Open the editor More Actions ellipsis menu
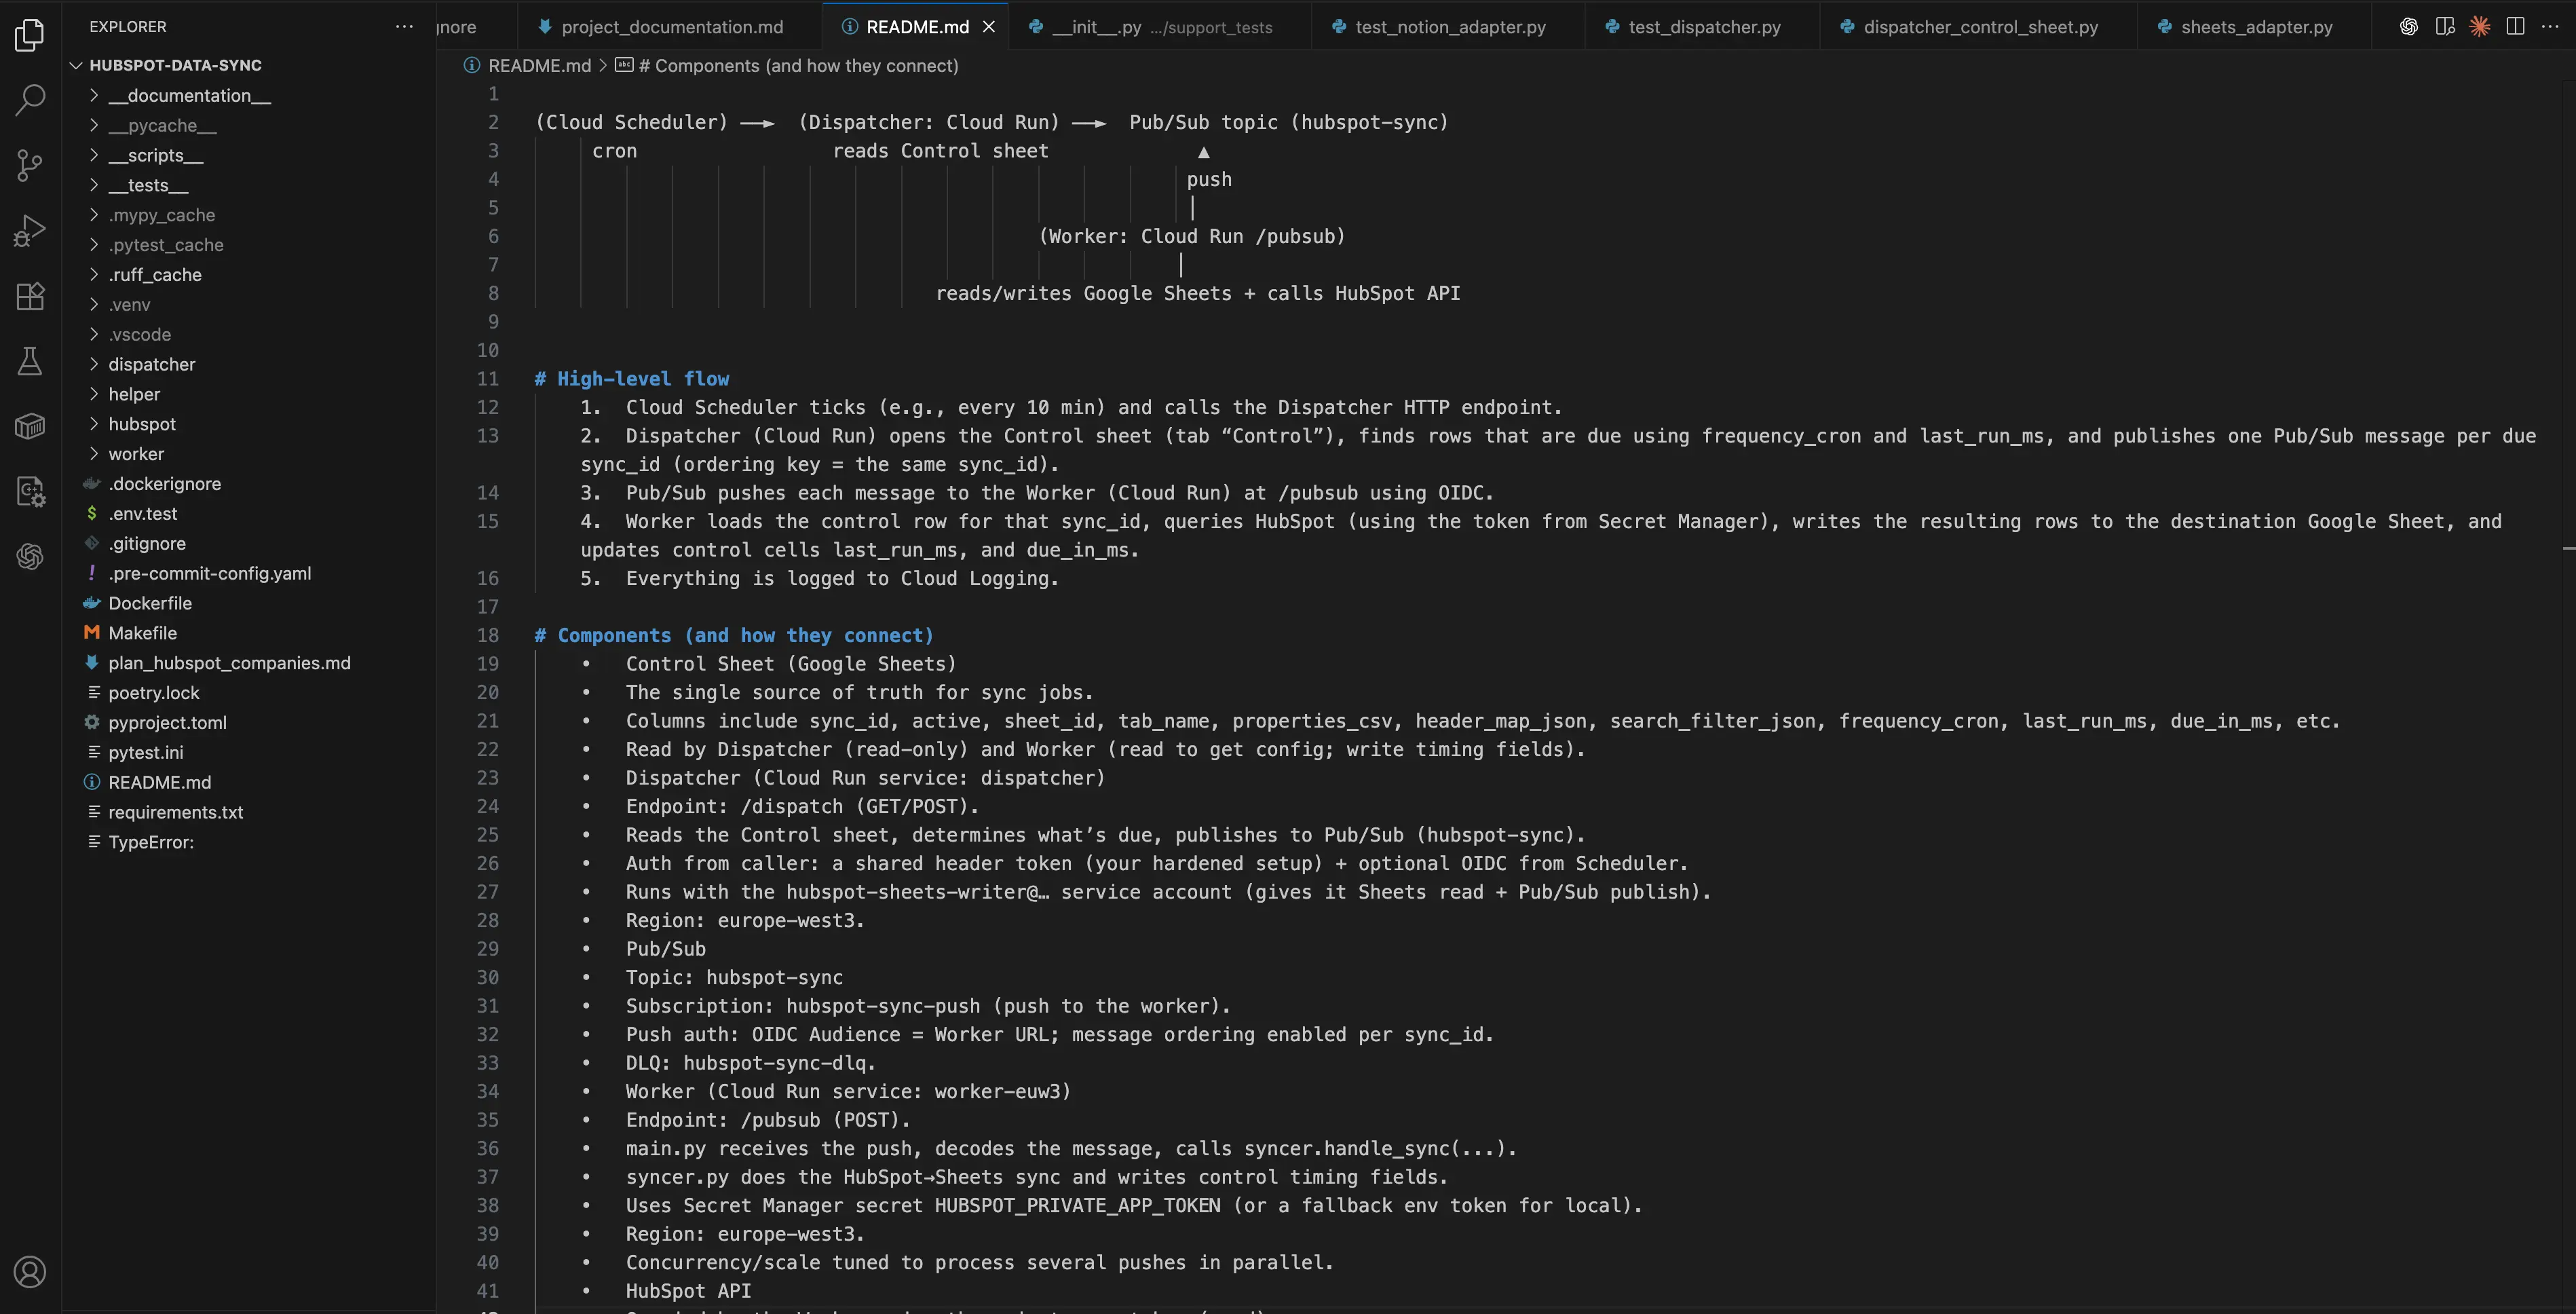The image size is (2576, 1314). point(2552,27)
